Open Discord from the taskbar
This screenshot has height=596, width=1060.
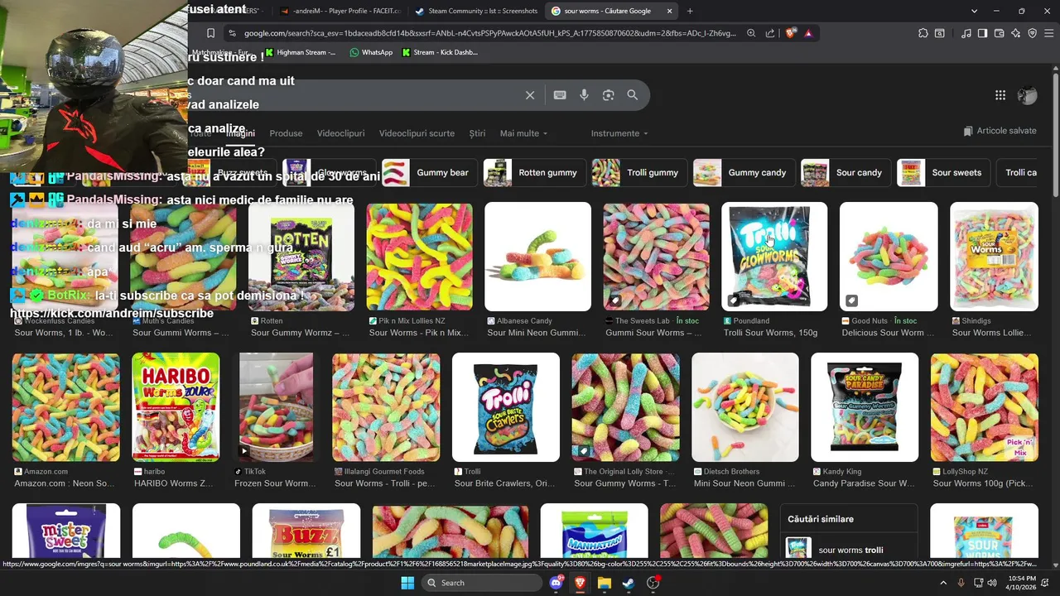point(556,583)
